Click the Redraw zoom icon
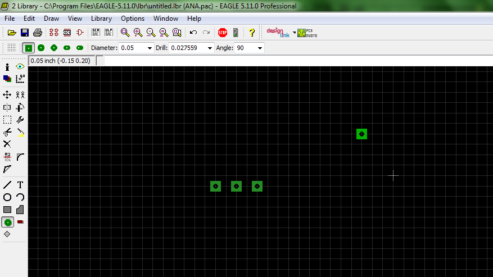The height and width of the screenshot is (277, 493). click(164, 33)
